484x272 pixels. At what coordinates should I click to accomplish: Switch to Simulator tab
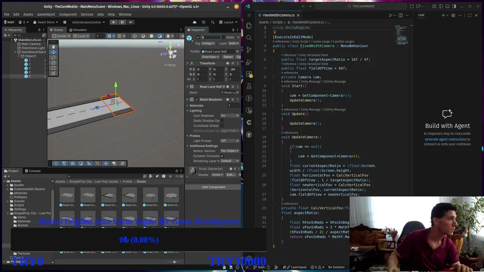pos(78,30)
